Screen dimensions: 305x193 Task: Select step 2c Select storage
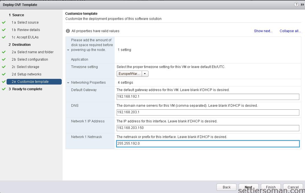28,67
